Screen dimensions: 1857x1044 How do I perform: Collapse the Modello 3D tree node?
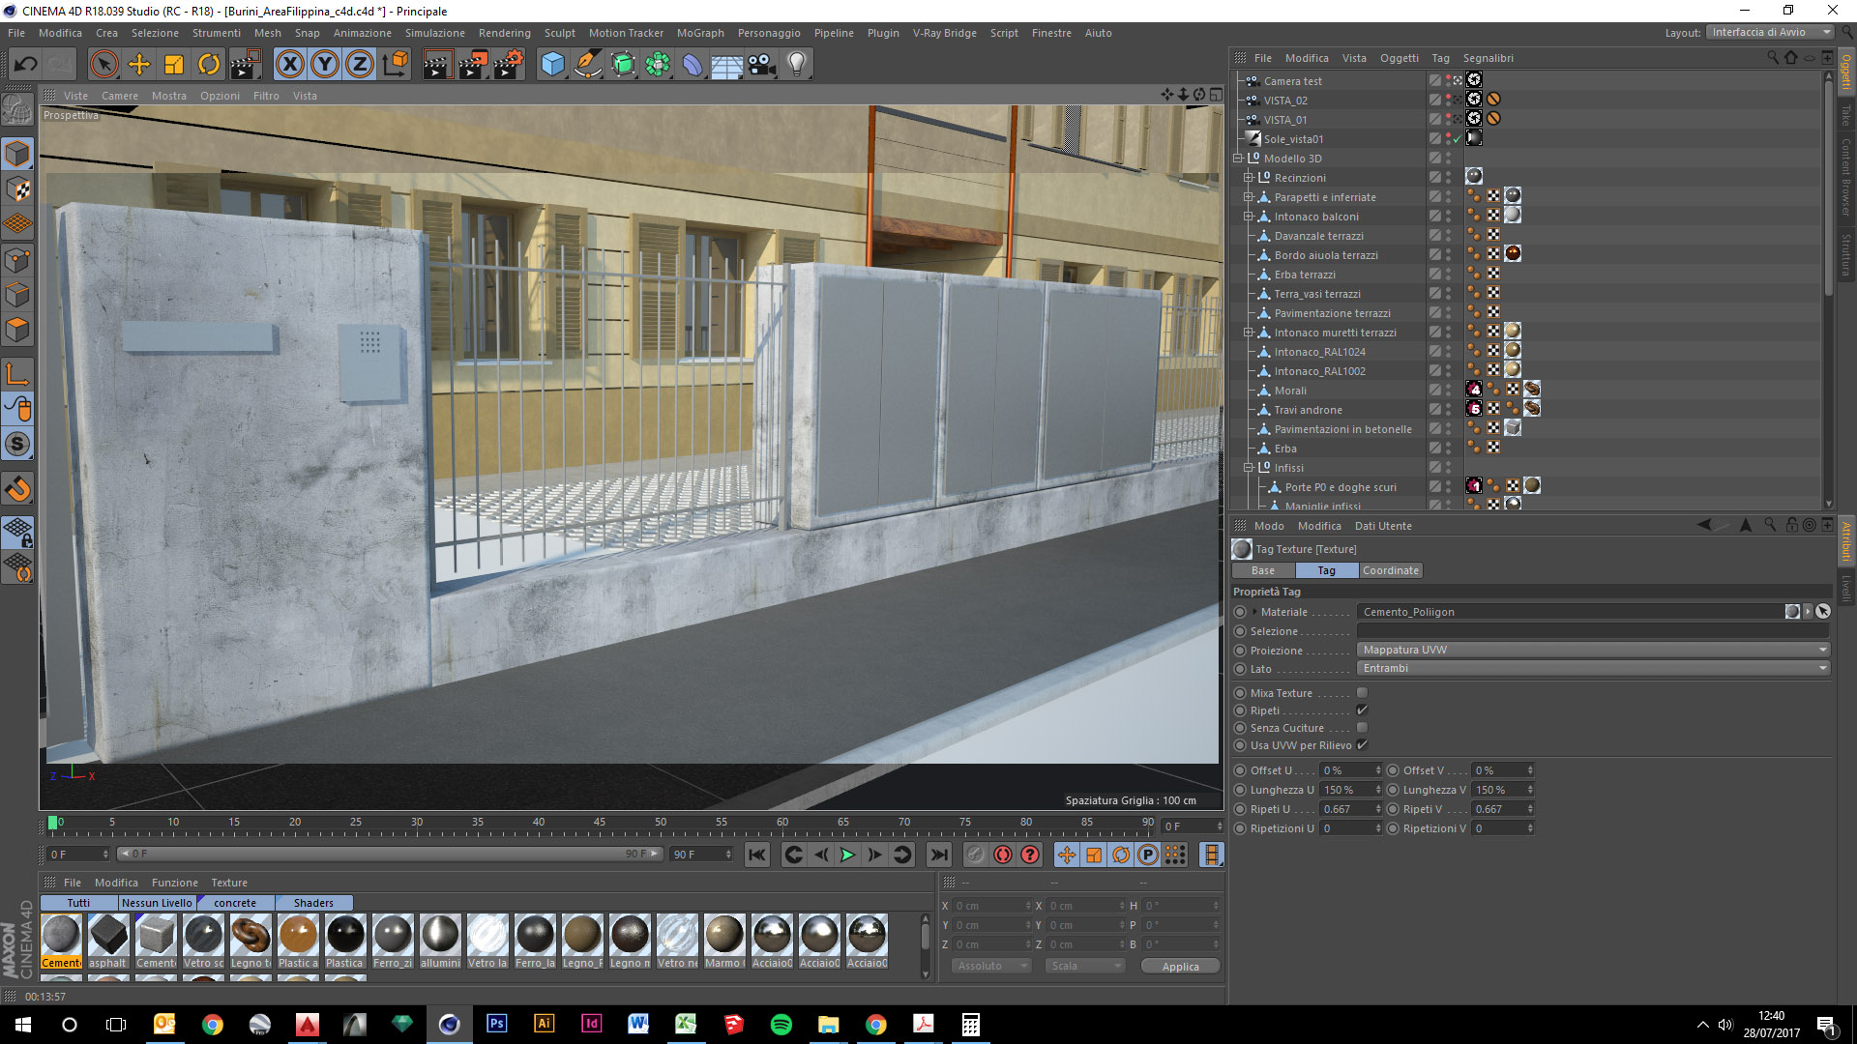coord(1237,159)
